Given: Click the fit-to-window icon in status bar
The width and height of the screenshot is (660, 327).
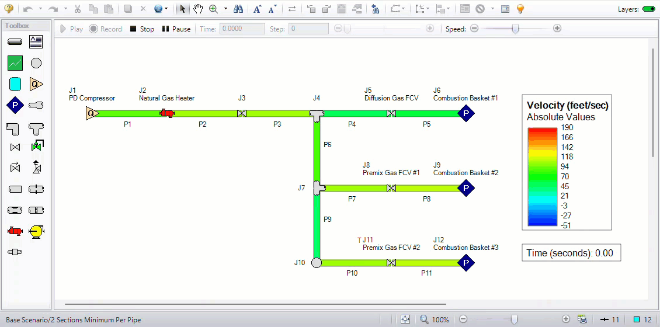Looking at the screenshot, I should 405,319.
